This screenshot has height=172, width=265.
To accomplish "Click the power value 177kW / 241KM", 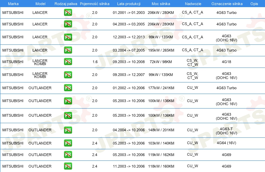I will pyautogui.click(x=161, y=88).
